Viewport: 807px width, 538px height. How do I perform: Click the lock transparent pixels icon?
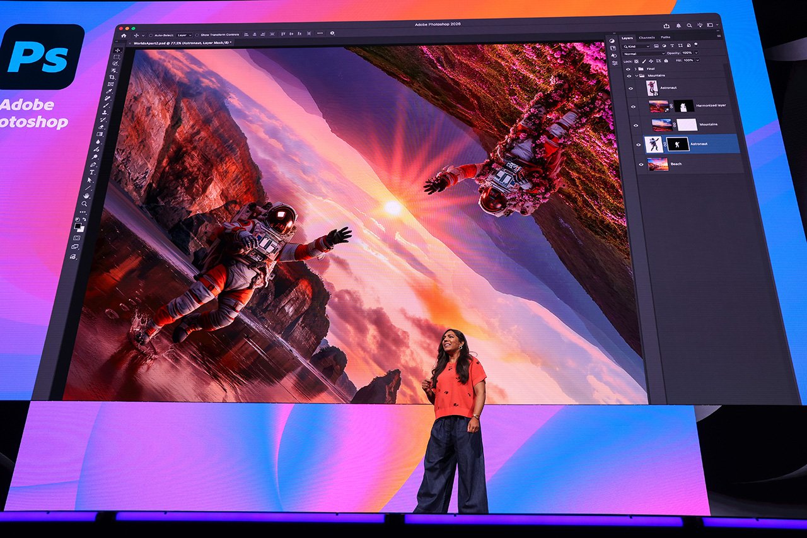[x=636, y=61]
